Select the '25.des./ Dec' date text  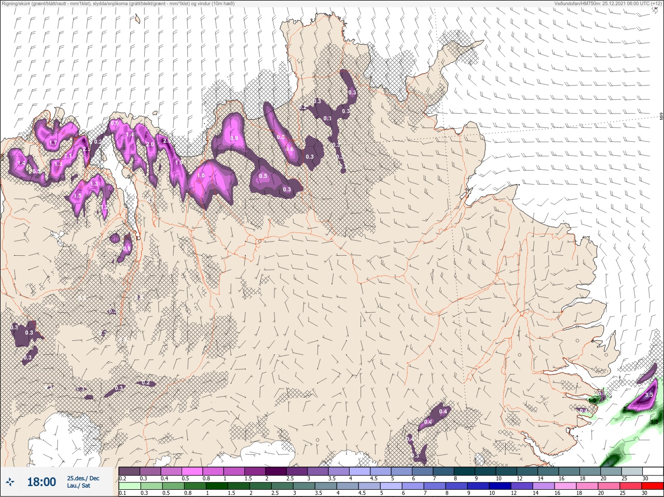pyautogui.click(x=83, y=478)
